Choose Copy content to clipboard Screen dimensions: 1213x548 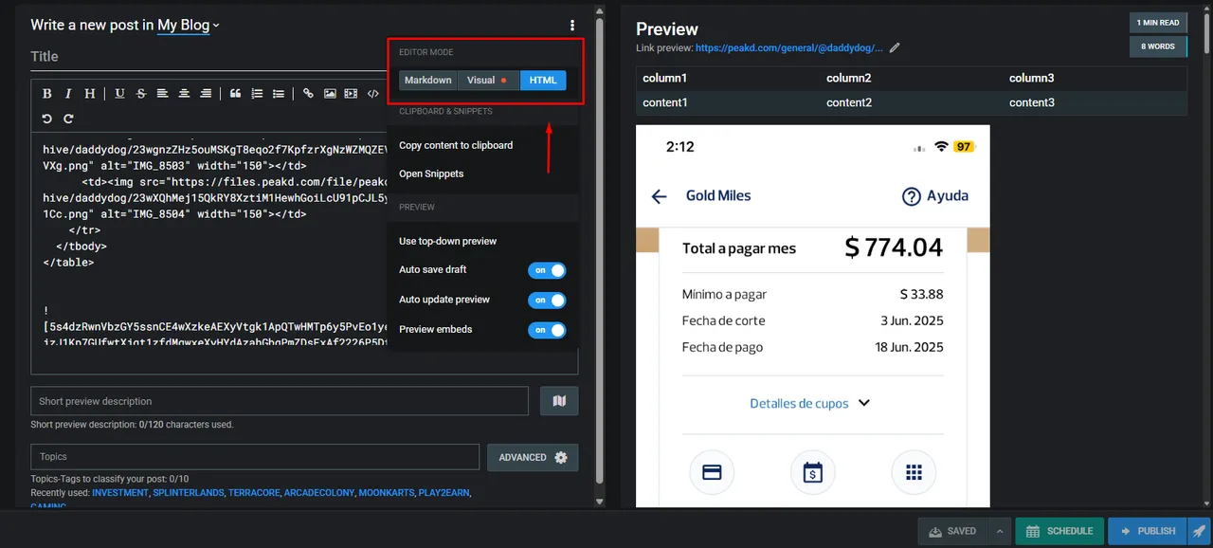pos(456,145)
